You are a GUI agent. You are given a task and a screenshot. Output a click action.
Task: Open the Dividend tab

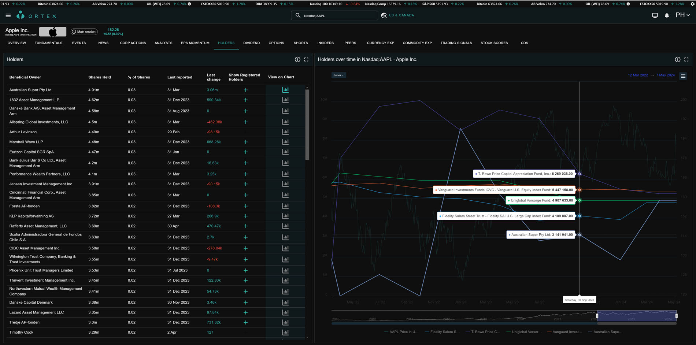(x=251, y=43)
